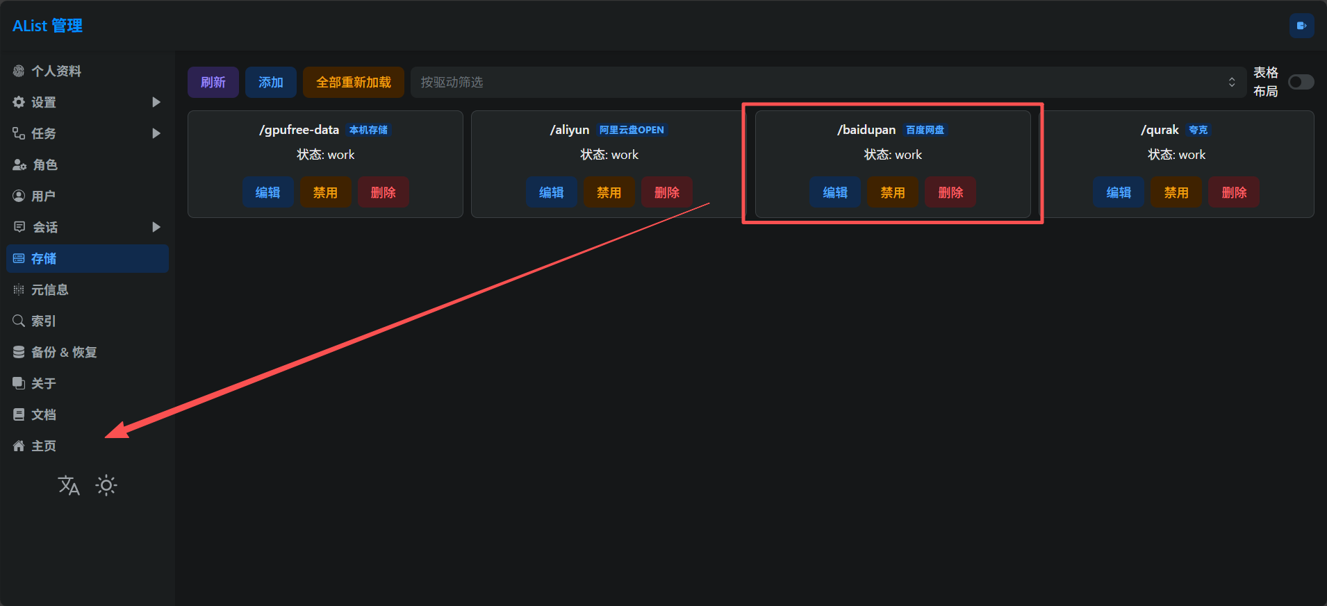Click the 个人资料 profile fingerprint icon

coord(19,71)
